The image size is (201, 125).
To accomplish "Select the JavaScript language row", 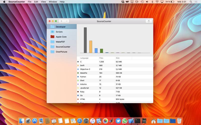I will point(115,88).
